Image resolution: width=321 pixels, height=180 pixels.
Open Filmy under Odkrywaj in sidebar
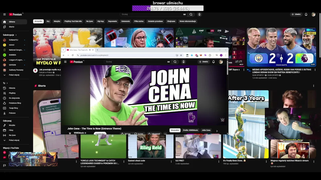(x=14, y=130)
